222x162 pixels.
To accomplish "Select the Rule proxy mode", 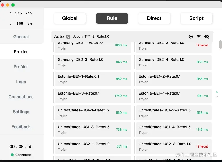I will click(112, 18).
